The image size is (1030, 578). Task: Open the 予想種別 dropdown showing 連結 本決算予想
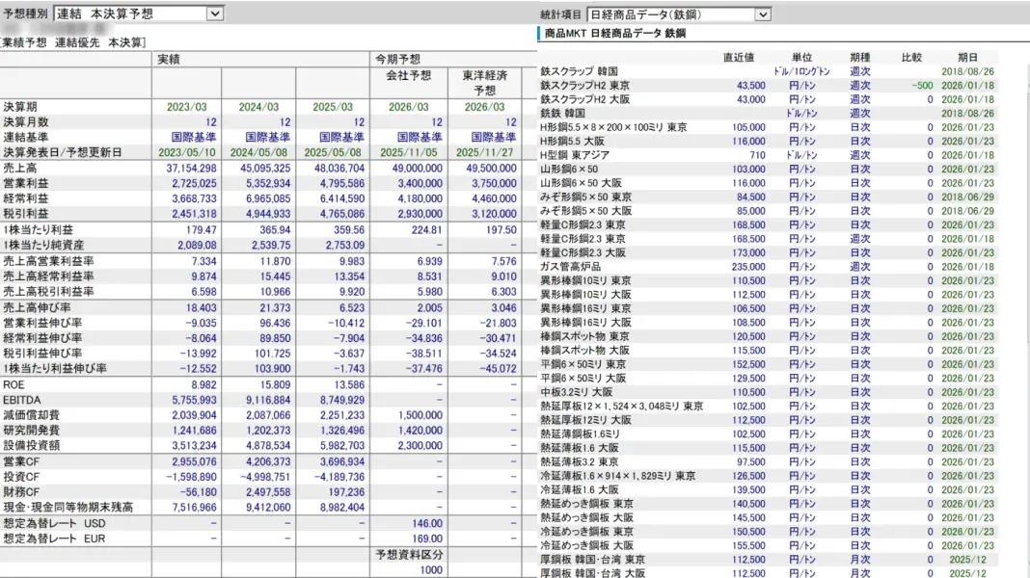pos(139,13)
